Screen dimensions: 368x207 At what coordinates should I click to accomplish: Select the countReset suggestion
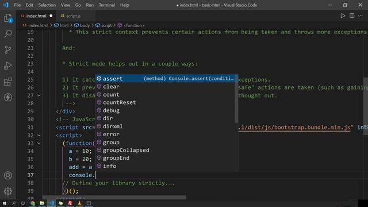(165, 102)
